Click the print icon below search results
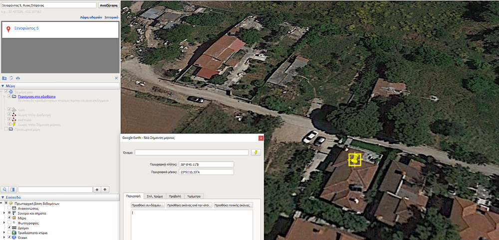499x240 pixels. (18, 78)
